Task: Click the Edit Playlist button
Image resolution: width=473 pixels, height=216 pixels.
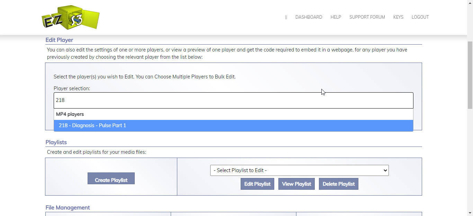Action: point(257,184)
